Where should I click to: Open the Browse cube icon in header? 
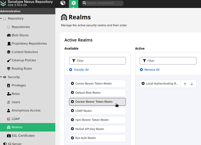coord(63,3)
